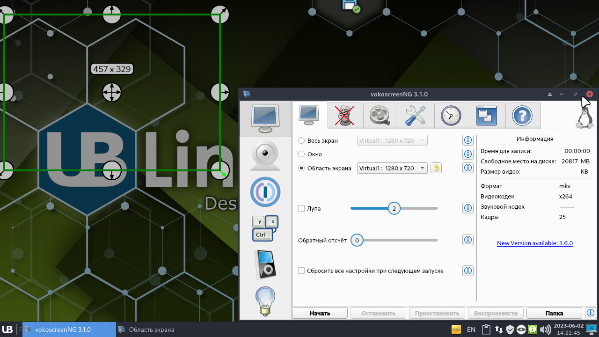Select vokoscreenNG 3.1.0 taskbar entry
Viewport: 599px width, 337px height.
pyautogui.click(x=69, y=330)
